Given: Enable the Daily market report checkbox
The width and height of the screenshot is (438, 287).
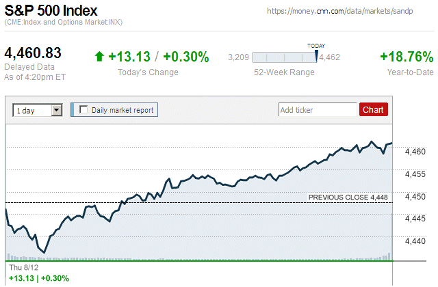Looking at the screenshot, I should tap(84, 109).
